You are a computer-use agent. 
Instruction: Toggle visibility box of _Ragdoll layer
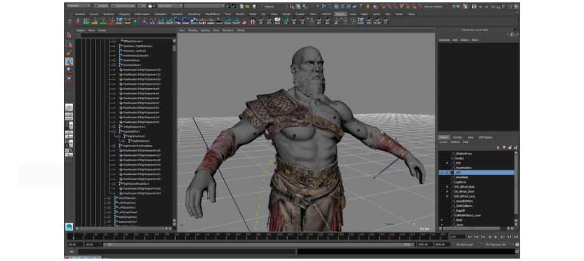pyautogui.click(x=442, y=211)
